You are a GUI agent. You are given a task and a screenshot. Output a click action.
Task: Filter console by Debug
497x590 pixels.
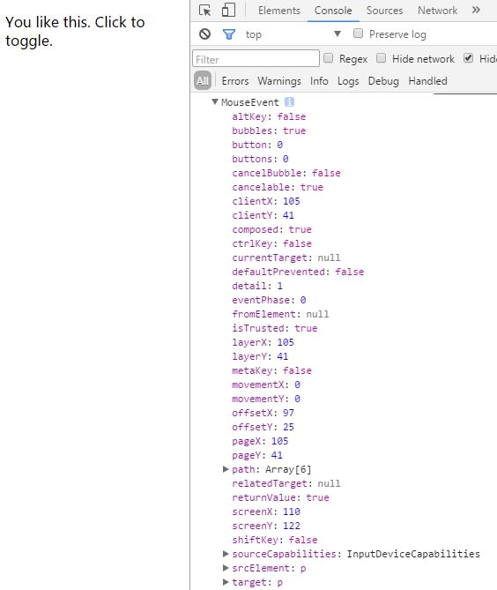pos(383,81)
